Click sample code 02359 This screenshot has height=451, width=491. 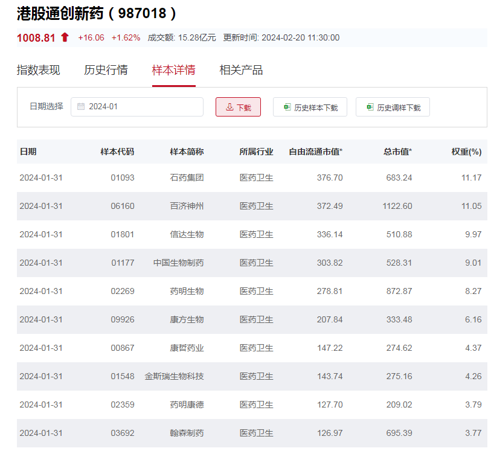[123, 405]
